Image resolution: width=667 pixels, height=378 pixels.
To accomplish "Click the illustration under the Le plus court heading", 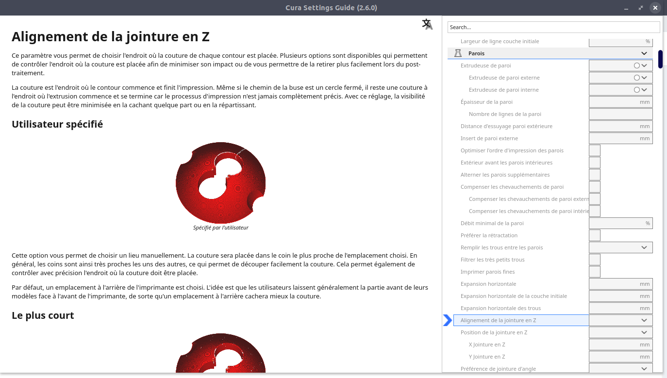I will point(220,353).
